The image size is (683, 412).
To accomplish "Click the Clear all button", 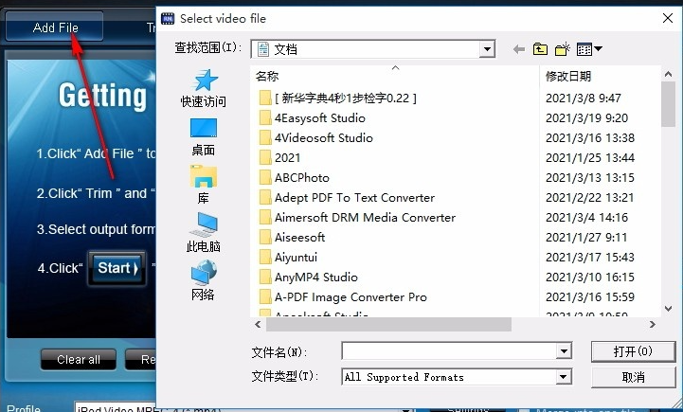I will (79, 360).
